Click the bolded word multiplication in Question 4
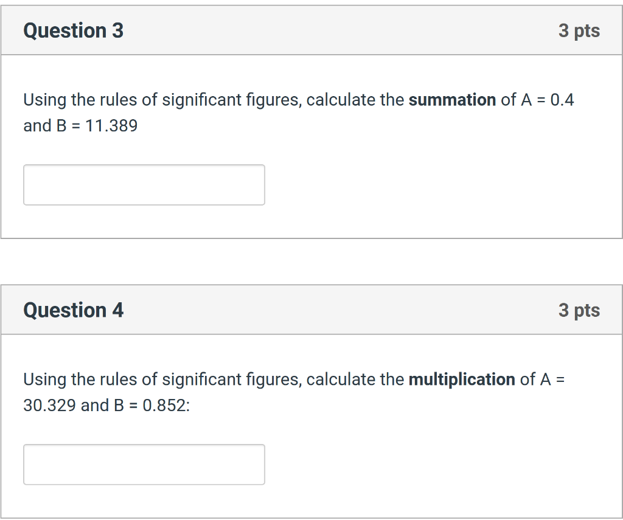Screen dimensions: 623x520 (x=462, y=380)
